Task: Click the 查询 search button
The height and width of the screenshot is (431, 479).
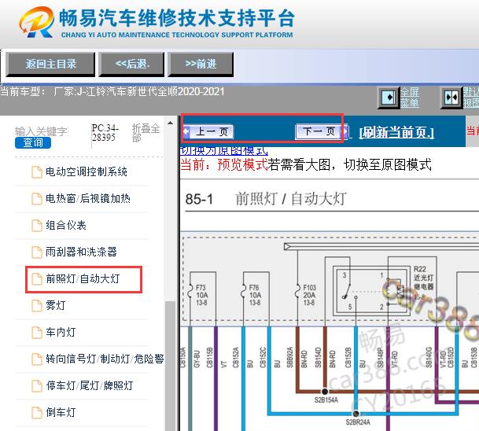Action: click(x=33, y=142)
